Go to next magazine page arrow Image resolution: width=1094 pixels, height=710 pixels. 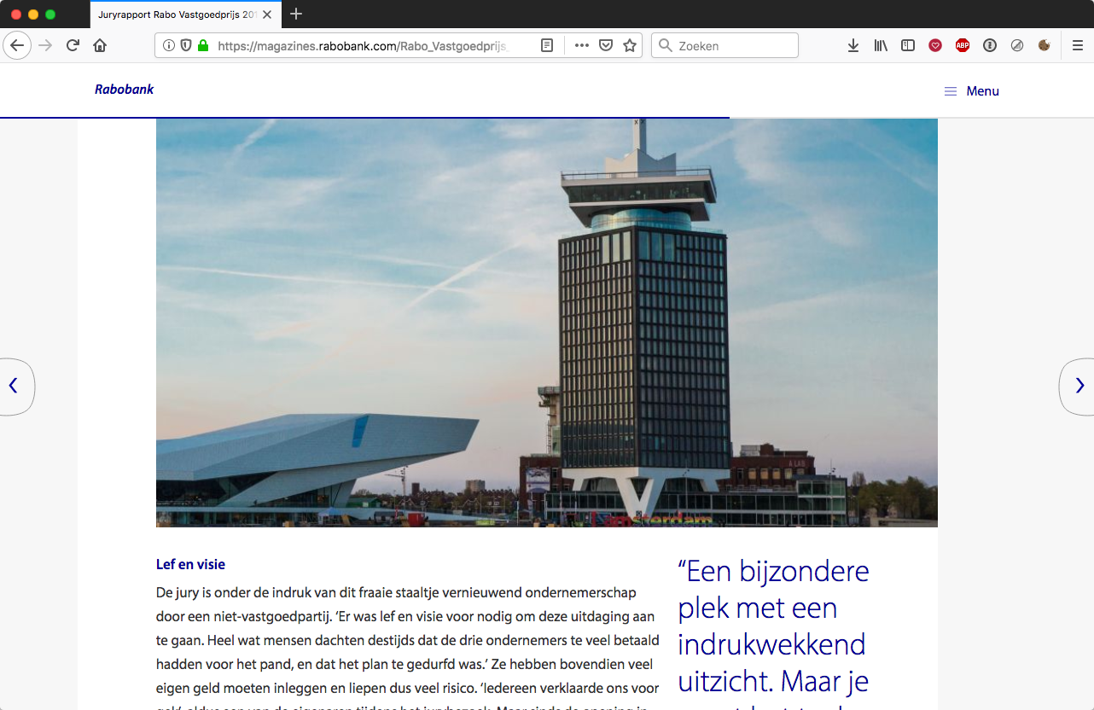(x=1079, y=386)
